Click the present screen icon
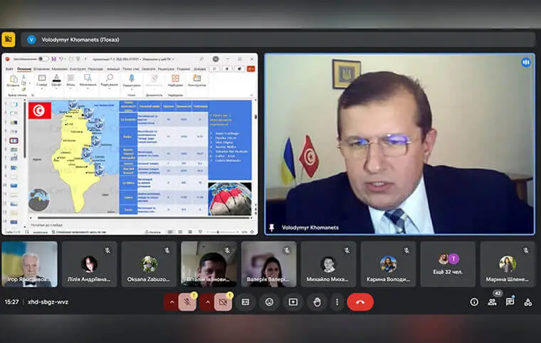Viewport: 541px width, 343px height. (x=293, y=302)
